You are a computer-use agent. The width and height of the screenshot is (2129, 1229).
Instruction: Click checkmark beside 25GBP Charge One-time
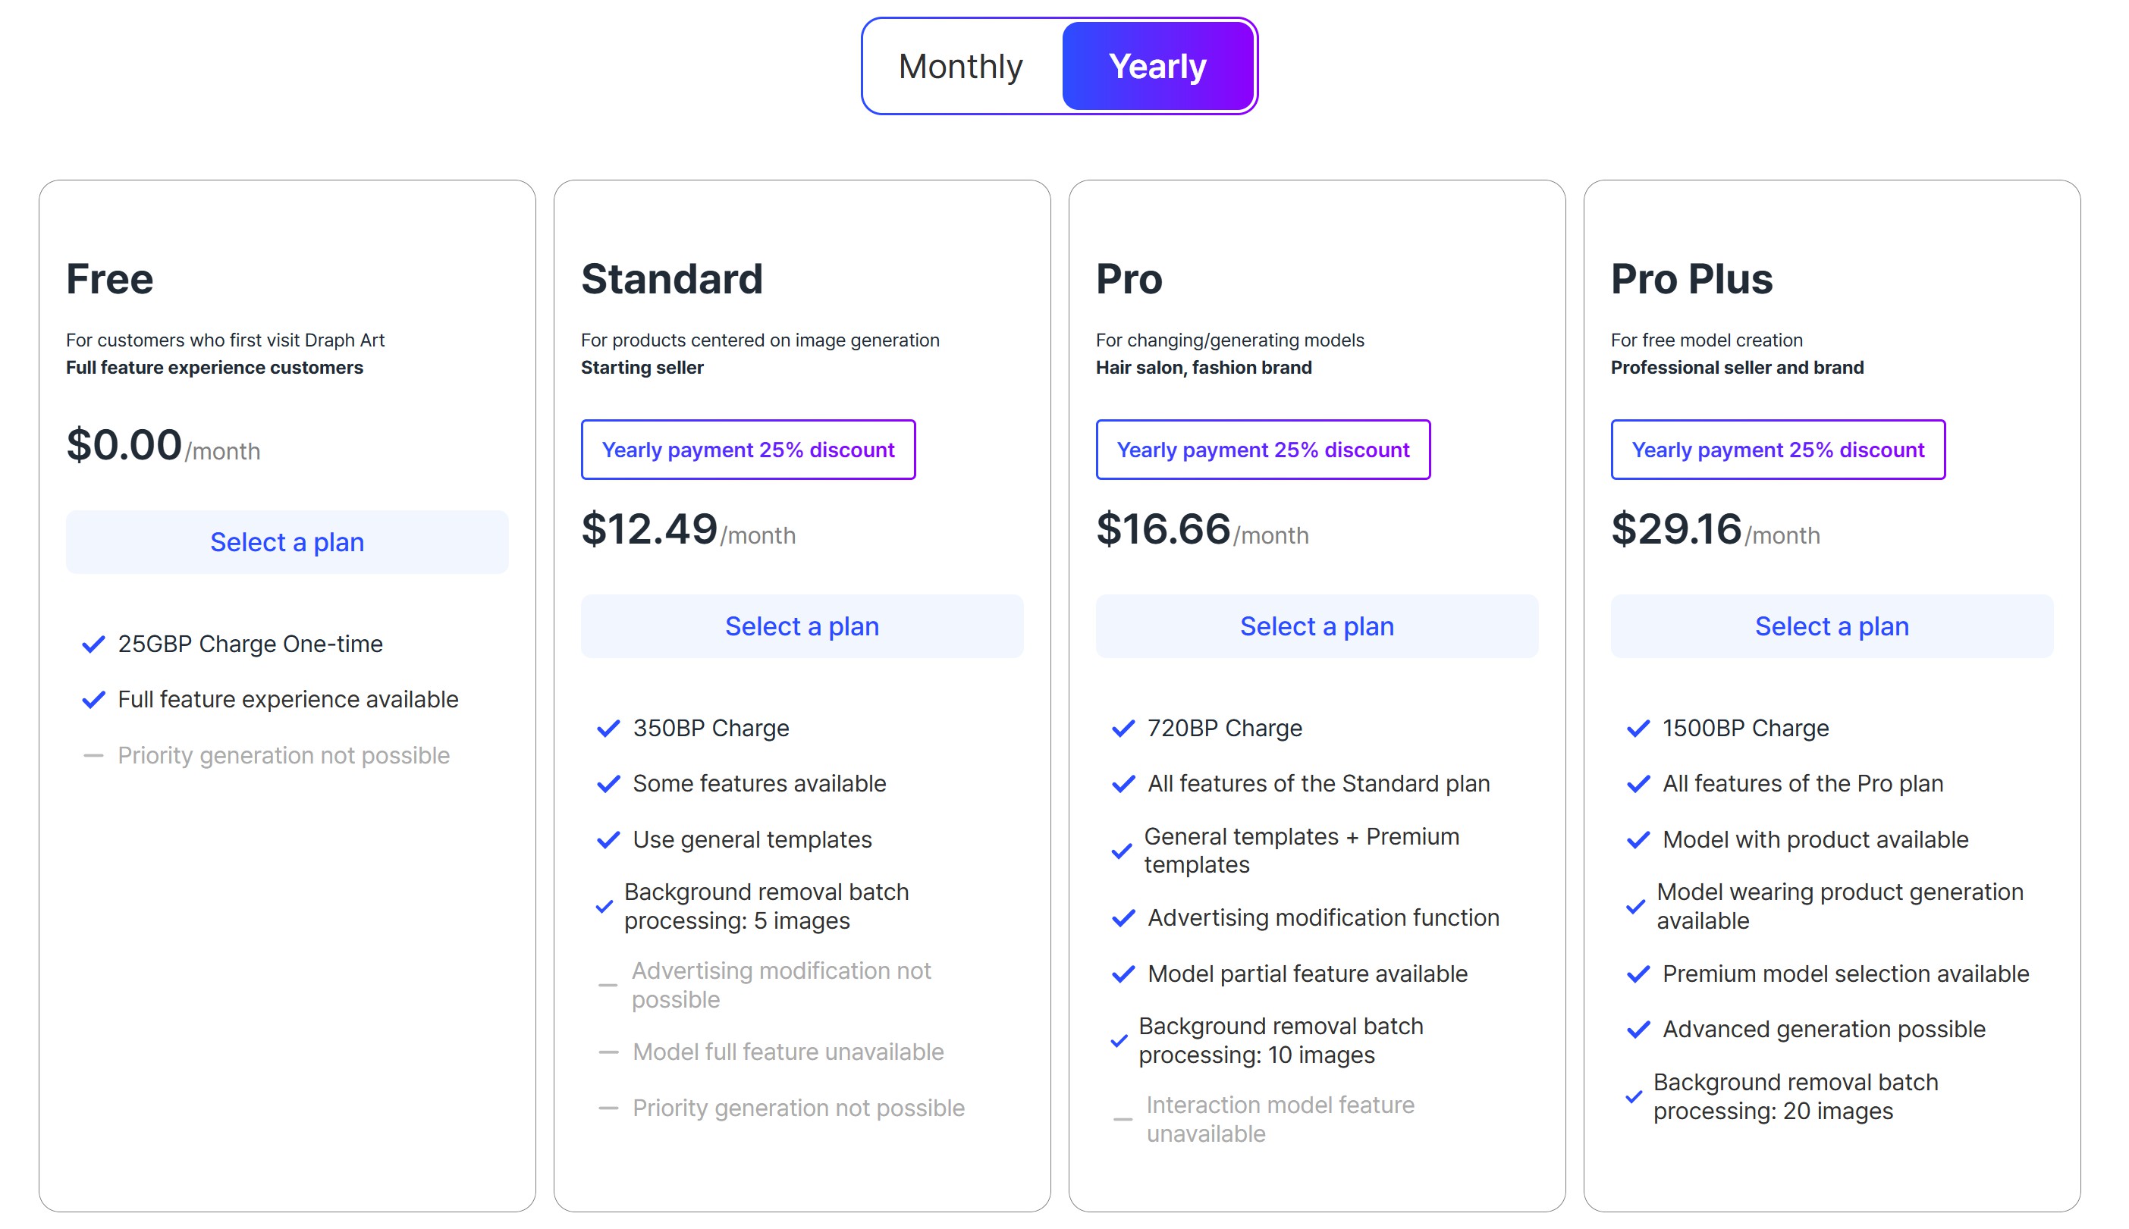click(94, 644)
